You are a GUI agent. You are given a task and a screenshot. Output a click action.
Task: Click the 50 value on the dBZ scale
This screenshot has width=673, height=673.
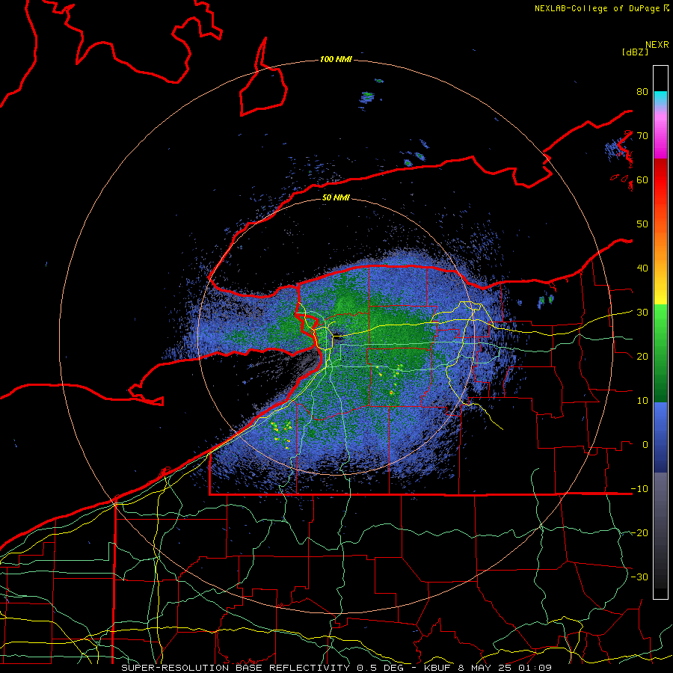[x=642, y=224]
